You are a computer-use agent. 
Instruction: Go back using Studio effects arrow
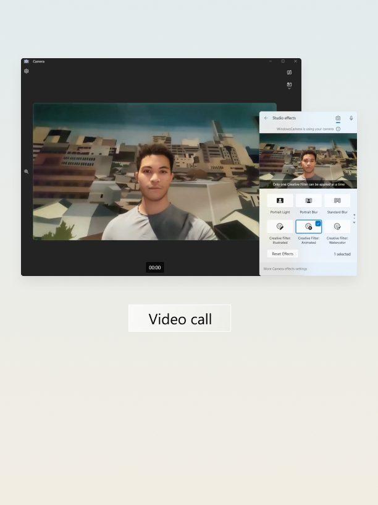click(266, 118)
